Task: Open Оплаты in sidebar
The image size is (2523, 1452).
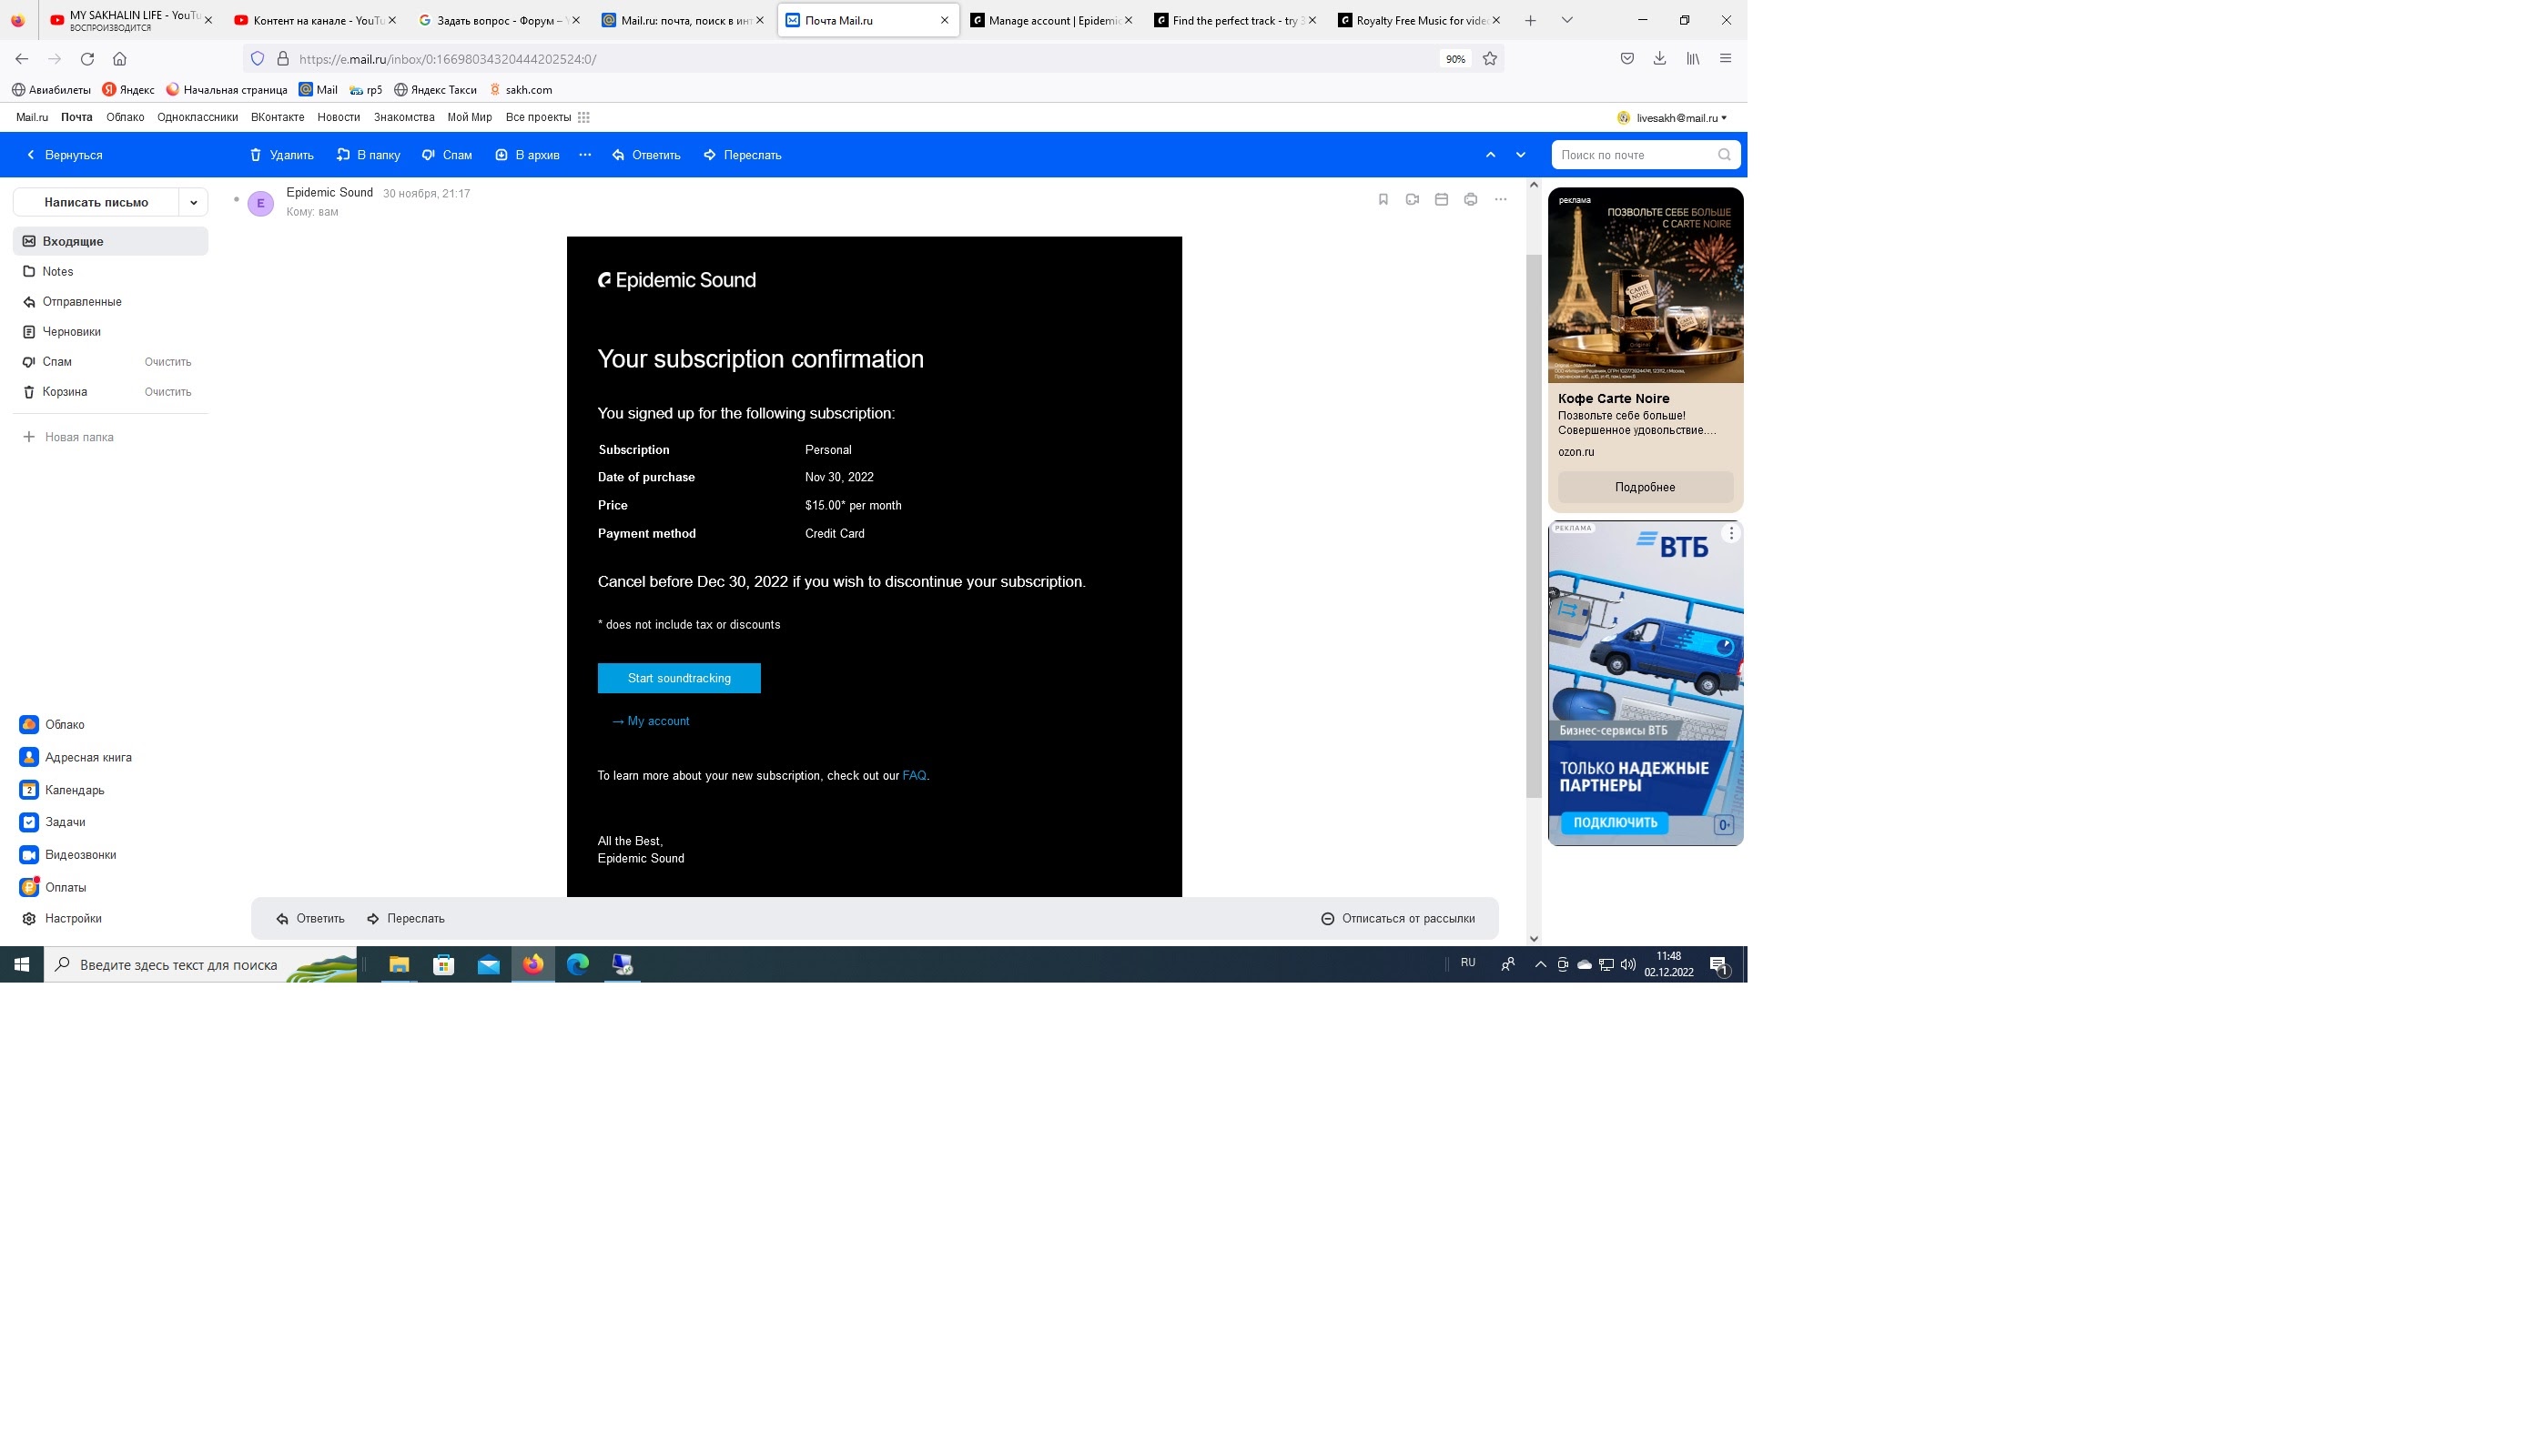Action: (53, 886)
